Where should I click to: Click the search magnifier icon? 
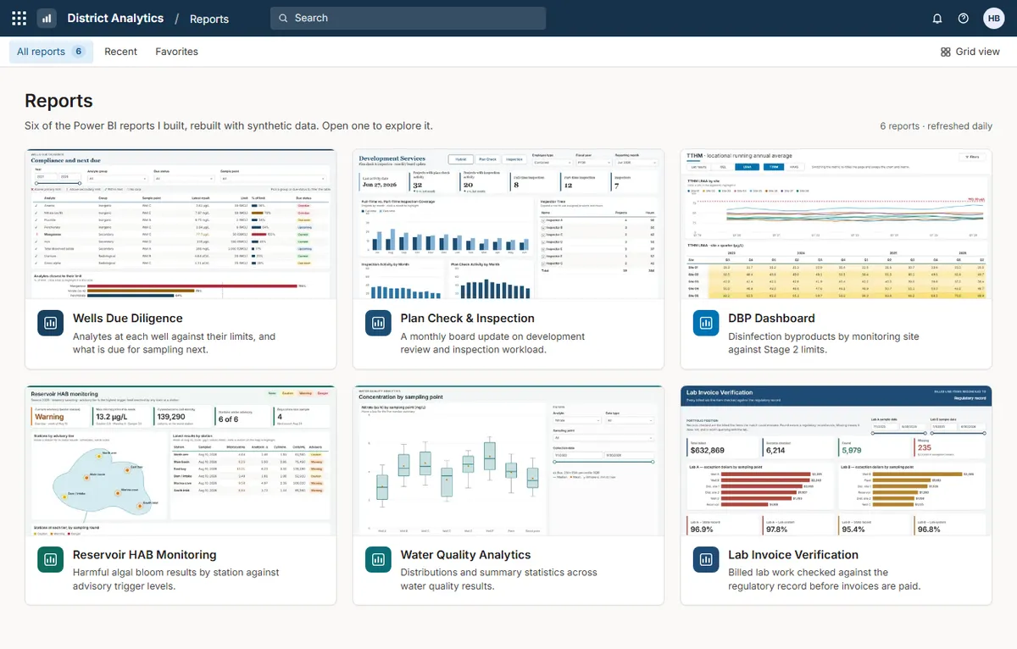coord(284,18)
